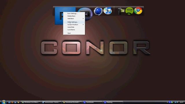Launch Spotify from the dock

pos(129,11)
